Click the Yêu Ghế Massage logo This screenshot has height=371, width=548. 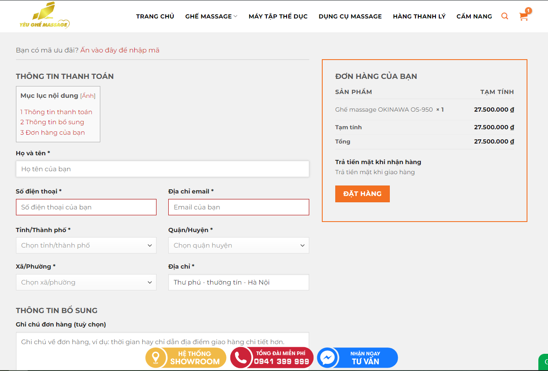coord(44,16)
